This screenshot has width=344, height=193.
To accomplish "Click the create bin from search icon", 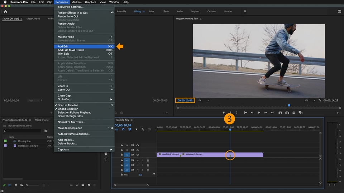I will coord(46,131).
